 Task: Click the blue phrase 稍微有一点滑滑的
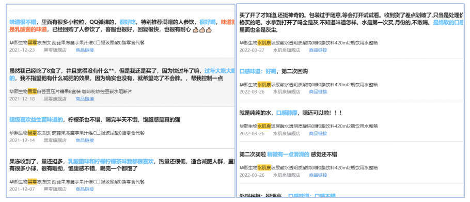click(288, 154)
